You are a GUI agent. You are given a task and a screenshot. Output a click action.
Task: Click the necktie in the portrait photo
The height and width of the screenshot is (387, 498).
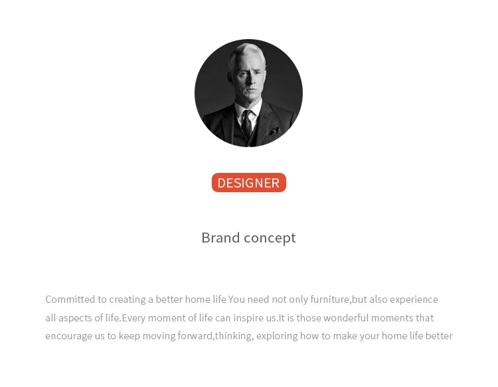247,124
